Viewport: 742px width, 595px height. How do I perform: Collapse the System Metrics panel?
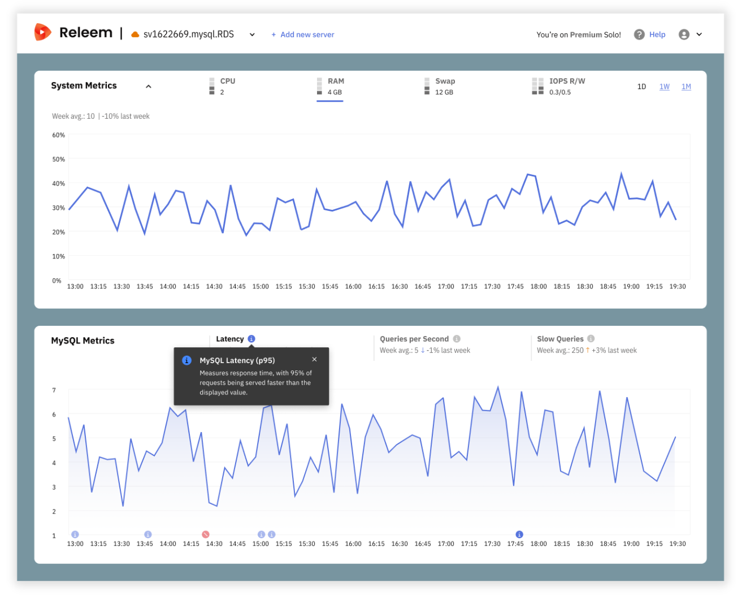click(149, 86)
